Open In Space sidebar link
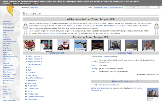The image size is (162, 101). [x=6, y=37]
